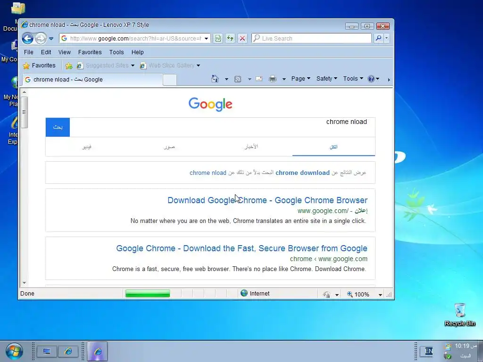Click the RSS Feeds icon

[238, 79]
